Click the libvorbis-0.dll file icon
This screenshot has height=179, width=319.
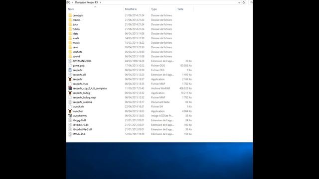pos(70,125)
